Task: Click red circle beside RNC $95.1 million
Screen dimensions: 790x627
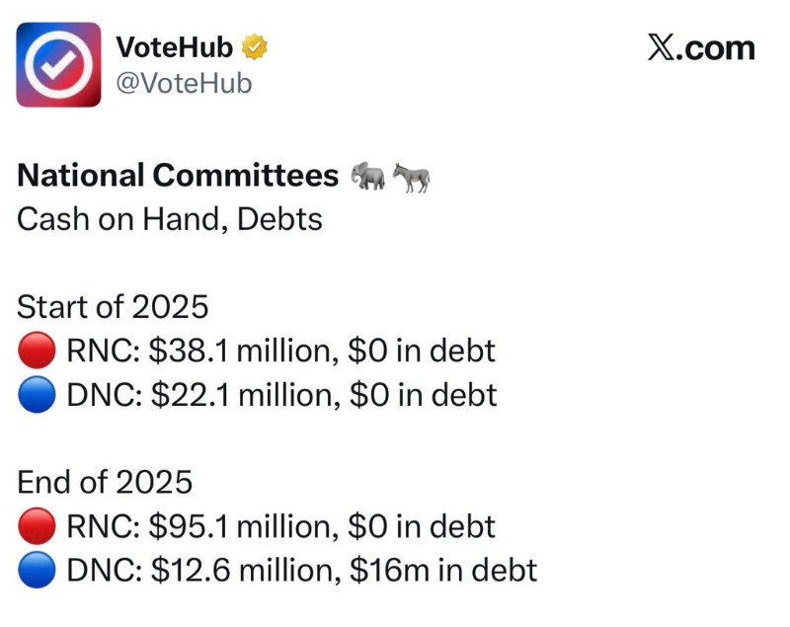Action: (x=35, y=526)
